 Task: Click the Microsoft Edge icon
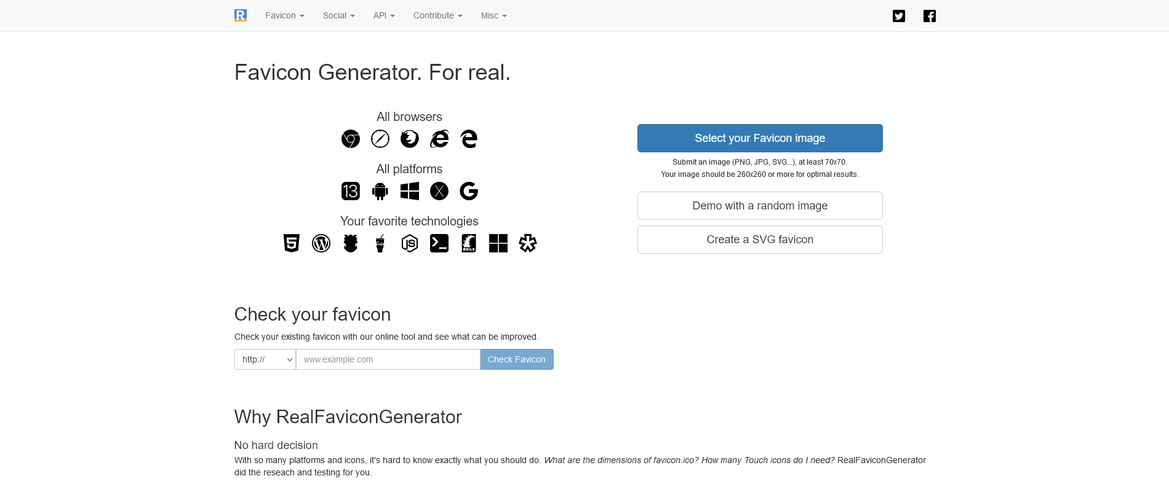(469, 139)
